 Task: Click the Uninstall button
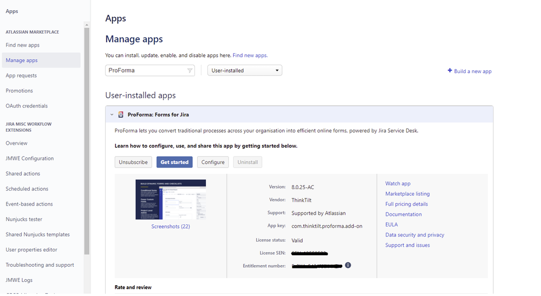(x=247, y=162)
